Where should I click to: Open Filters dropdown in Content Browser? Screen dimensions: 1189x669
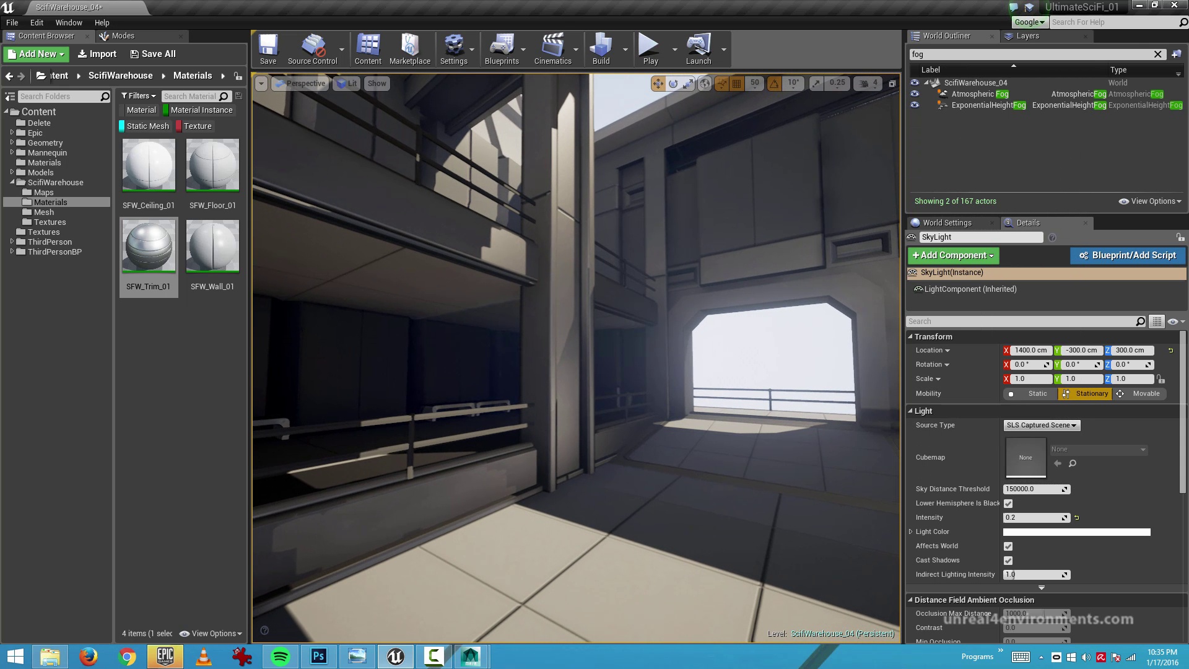coord(138,96)
